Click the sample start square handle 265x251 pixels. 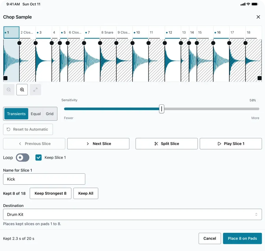(5, 78)
